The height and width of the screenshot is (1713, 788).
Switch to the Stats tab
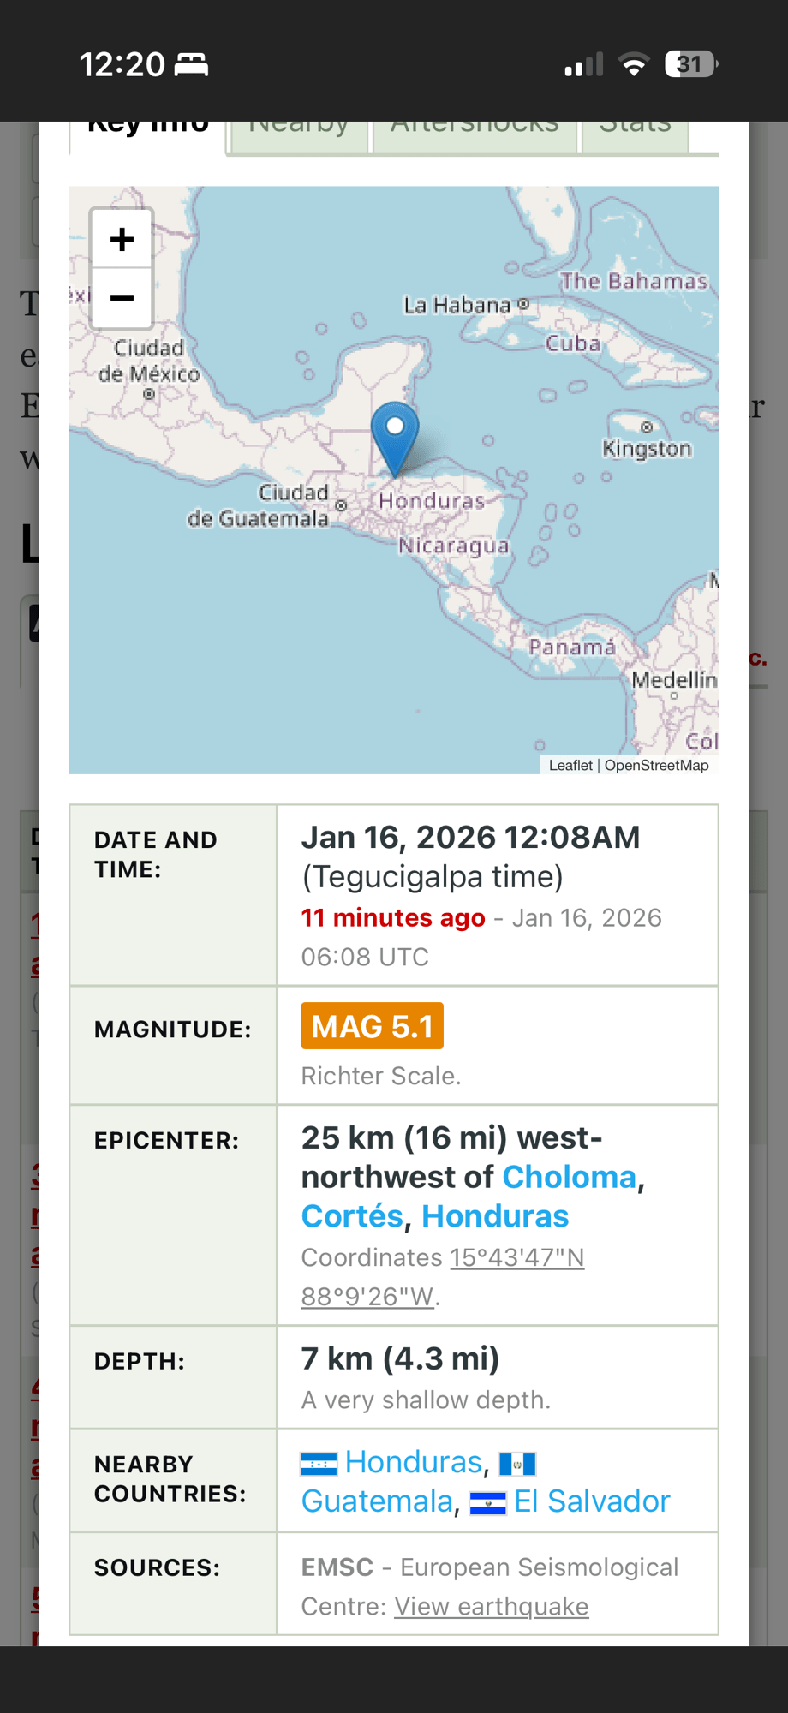pyautogui.click(x=635, y=134)
